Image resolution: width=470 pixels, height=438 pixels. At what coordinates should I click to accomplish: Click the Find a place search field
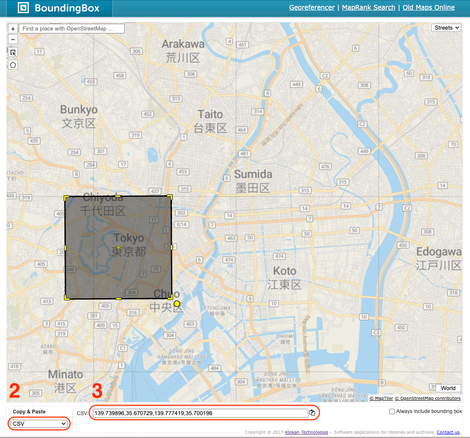pos(71,28)
